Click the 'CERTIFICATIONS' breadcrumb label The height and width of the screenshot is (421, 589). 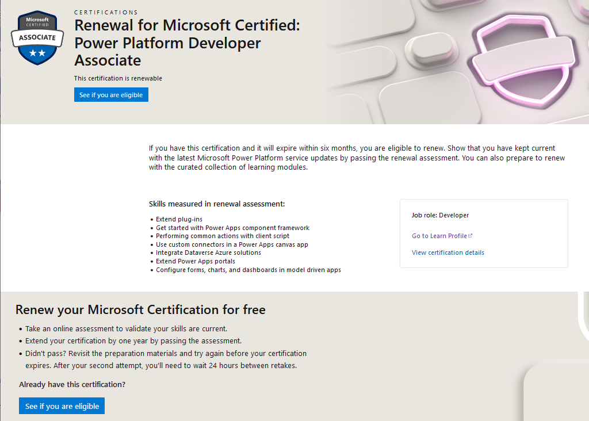point(106,13)
